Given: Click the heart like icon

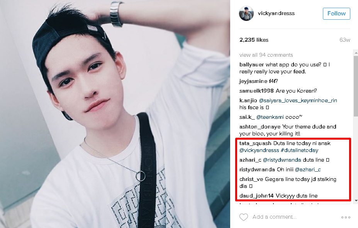Looking at the screenshot, I should coord(243,217).
